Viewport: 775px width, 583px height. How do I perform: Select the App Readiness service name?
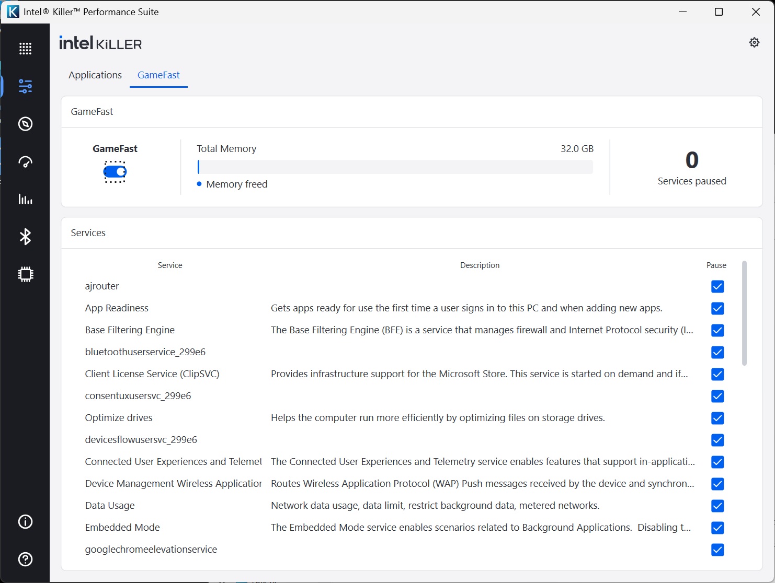click(117, 308)
